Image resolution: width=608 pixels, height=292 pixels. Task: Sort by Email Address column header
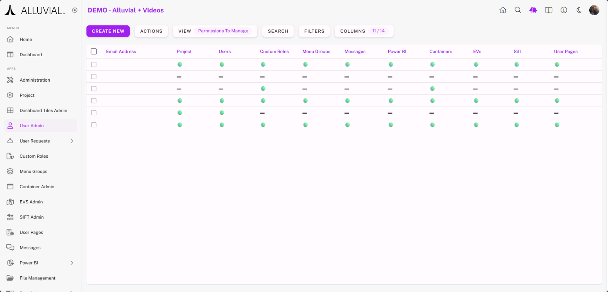(121, 52)
